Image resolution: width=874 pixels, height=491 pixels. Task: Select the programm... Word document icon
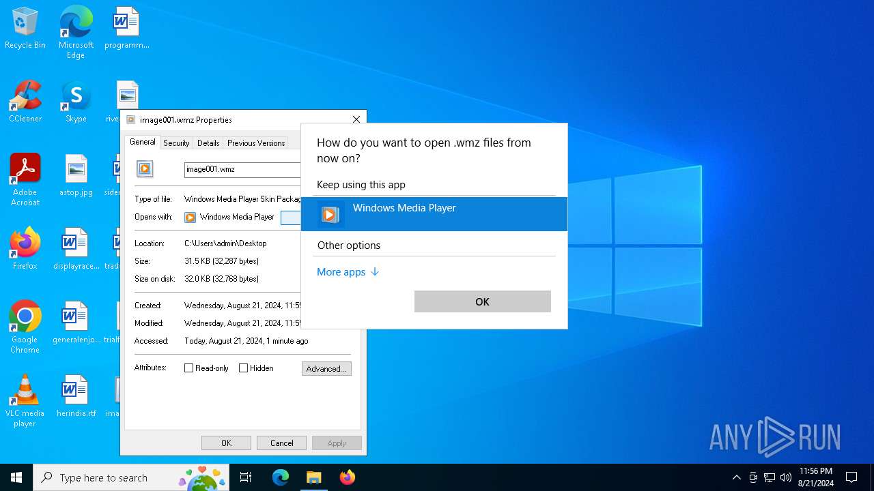click(x=126, y=28)
